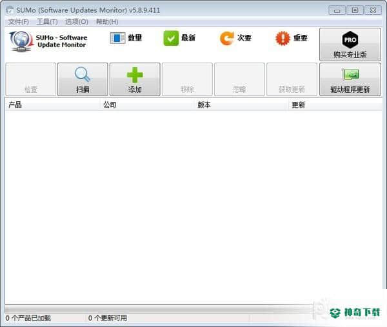This screenshot has width=387, height=327.
Task: Click the 0 个产品已加载 status text
Action: pos(28,318)
